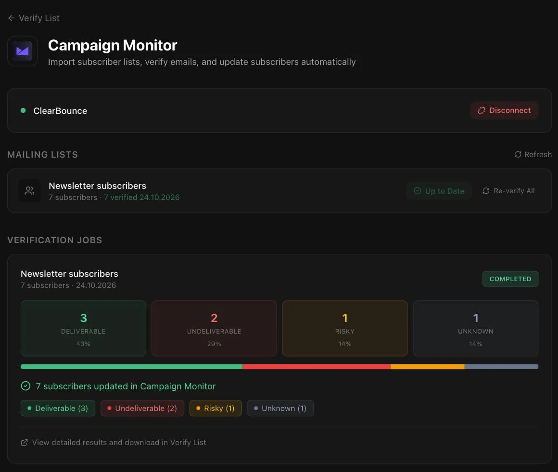558x472 pixels.
Task: Disconnect the ClearBounce account
Action: [504, 110]
